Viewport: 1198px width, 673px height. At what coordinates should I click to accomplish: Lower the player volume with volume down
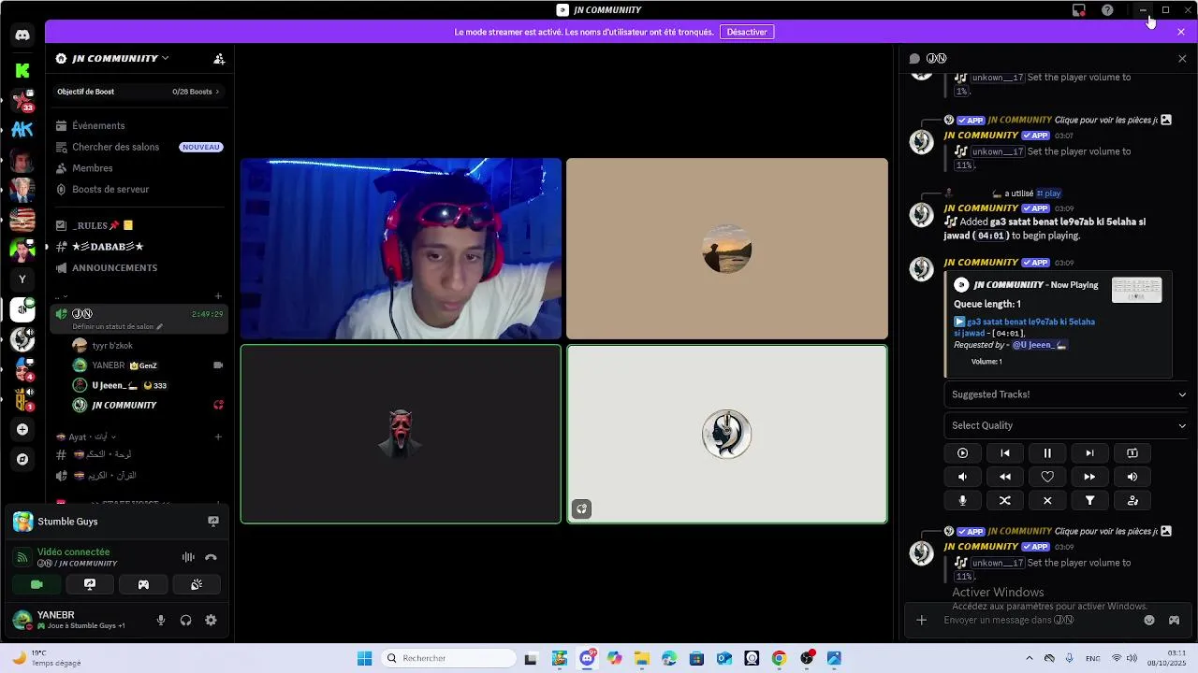[x=962, y=477]
